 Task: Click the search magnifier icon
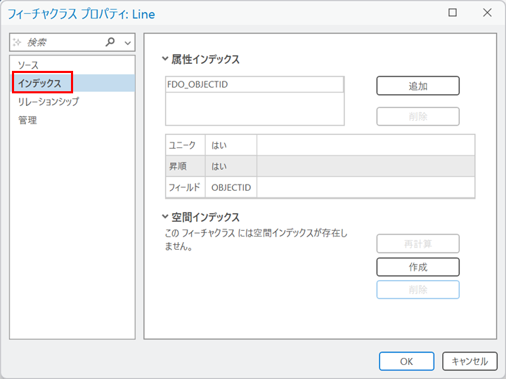click(110, 42)
